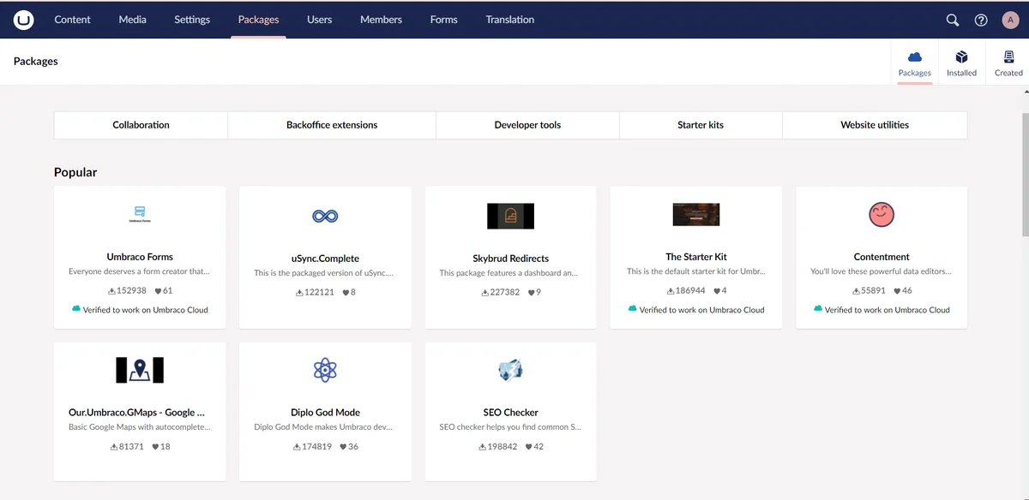
Task: Open The Starter Kit package title
Action: (x=696, y=257)
